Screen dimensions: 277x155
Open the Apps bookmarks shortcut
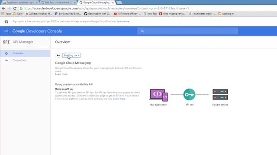click(x=6, y=14)
